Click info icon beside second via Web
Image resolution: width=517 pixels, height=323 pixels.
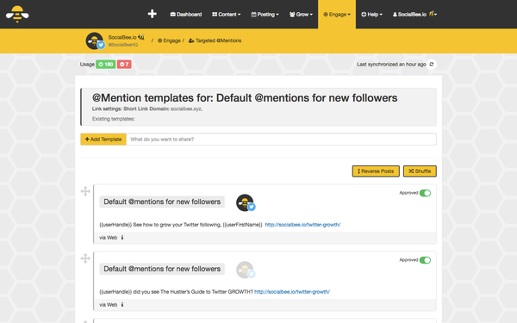coord(122,305)
